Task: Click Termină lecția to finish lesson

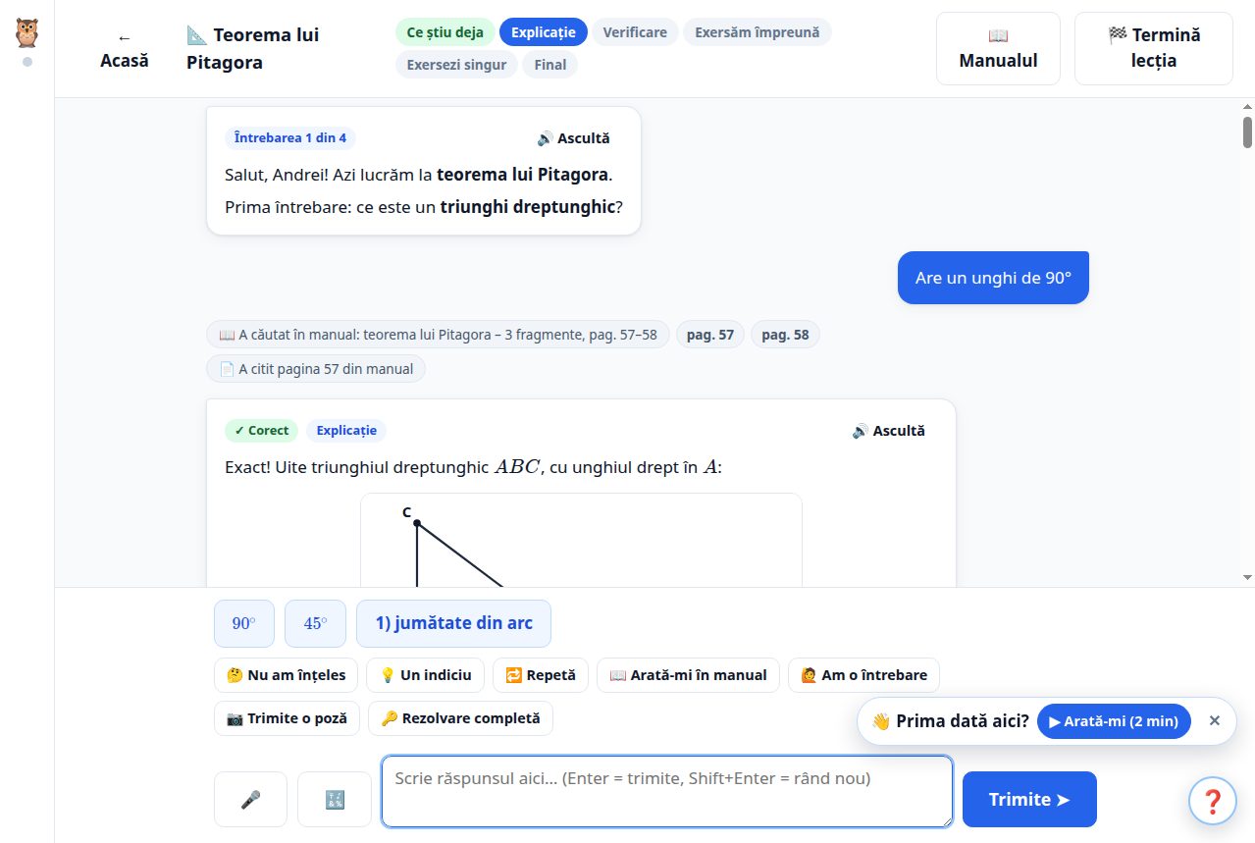Action: click(x=1154, y=49)
